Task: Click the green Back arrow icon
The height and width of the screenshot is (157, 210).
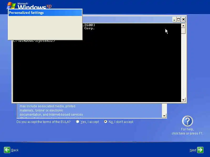Action: (7, 150)
